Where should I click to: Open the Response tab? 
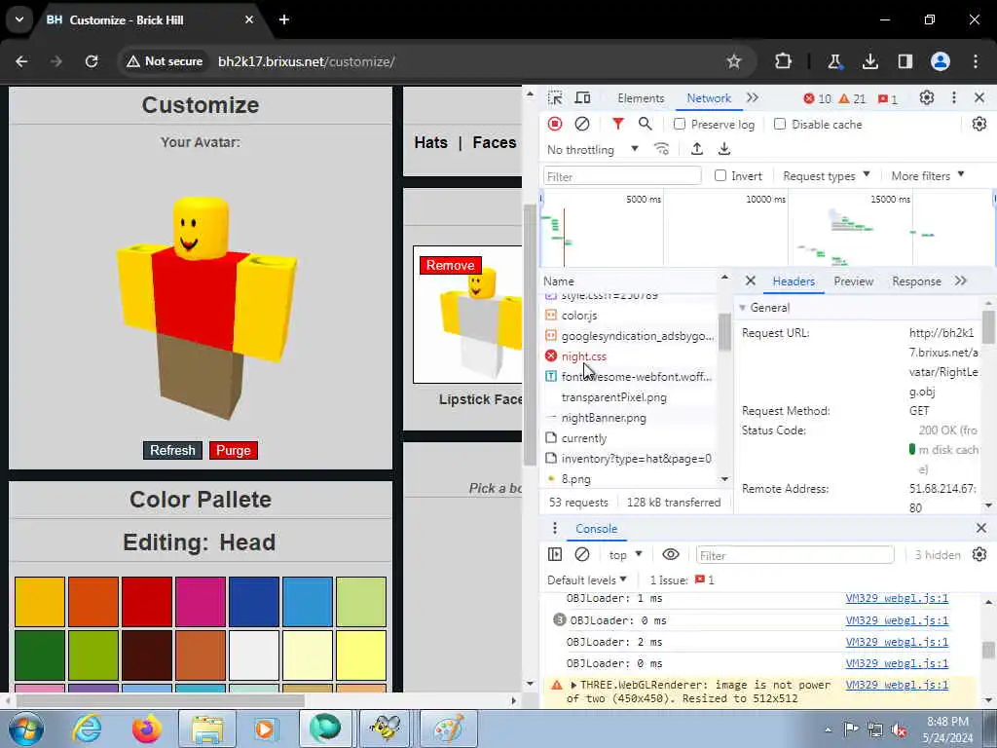point(916,281)
